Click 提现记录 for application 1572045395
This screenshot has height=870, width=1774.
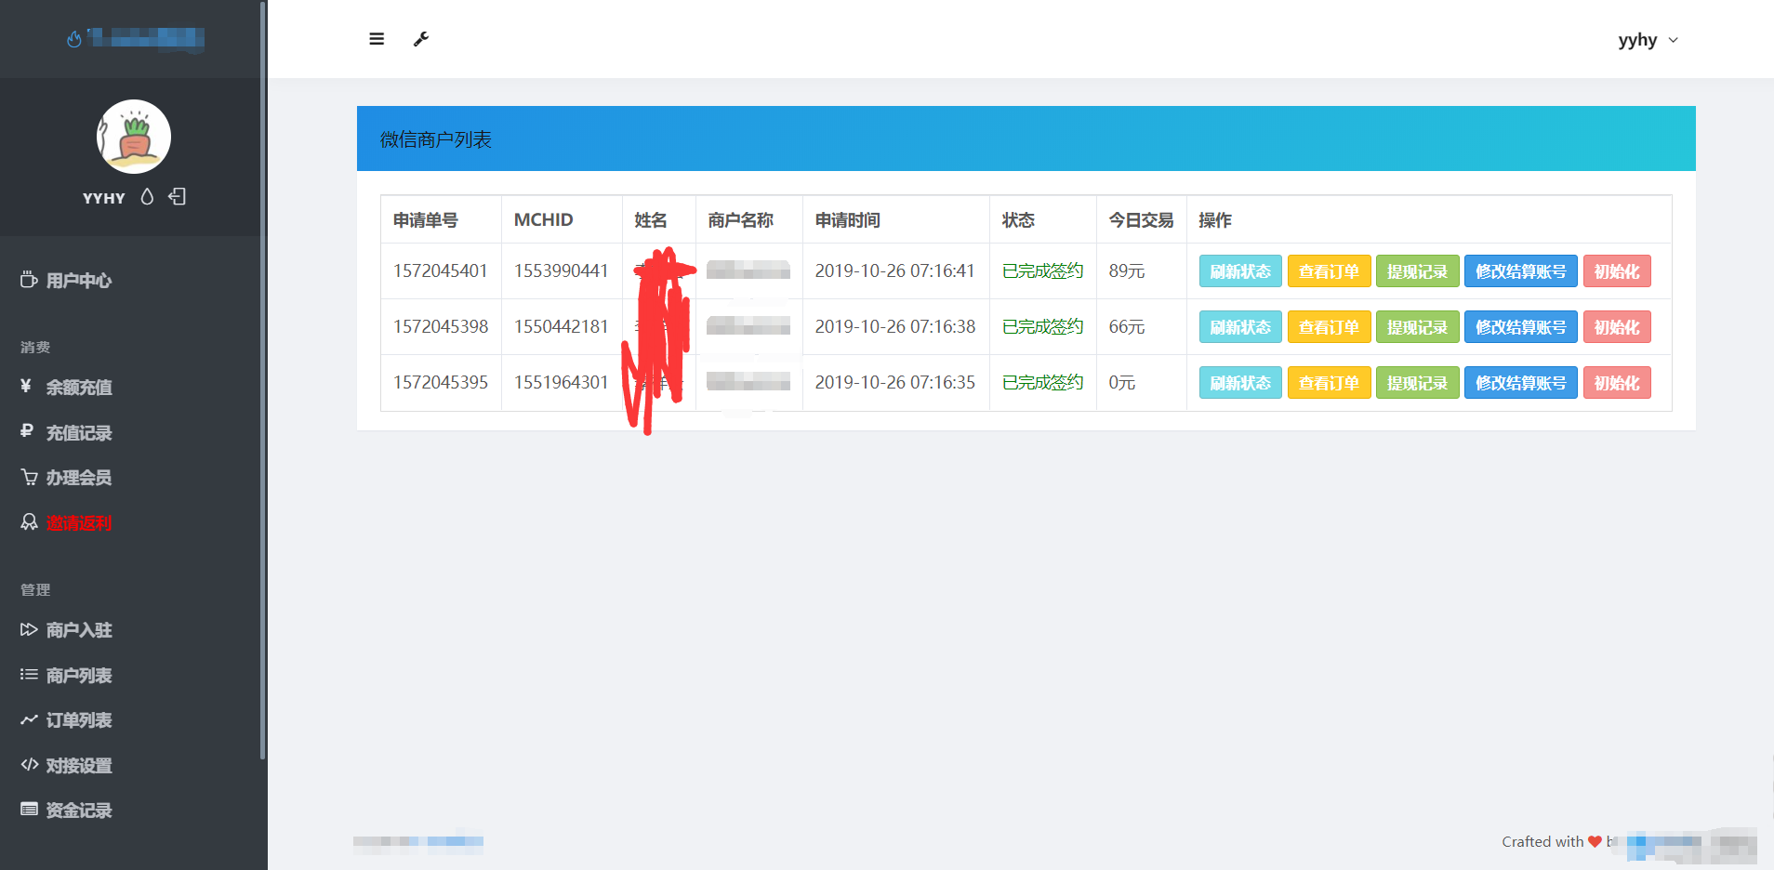point(1417,383)
